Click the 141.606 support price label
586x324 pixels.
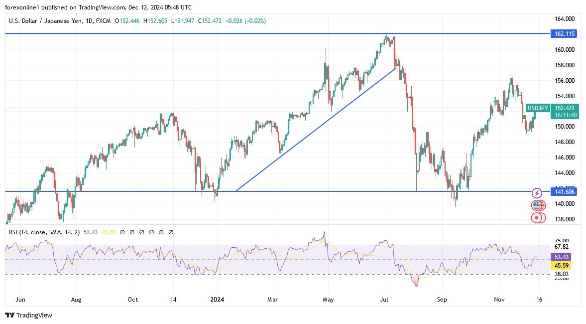point(564,191)
